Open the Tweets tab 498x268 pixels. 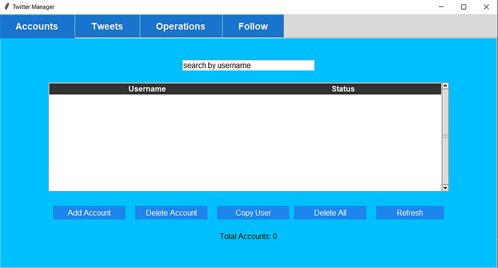pos(108,26)
